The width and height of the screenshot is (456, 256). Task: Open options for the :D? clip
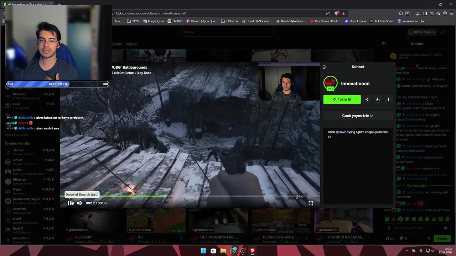click(x=182, y=238)
